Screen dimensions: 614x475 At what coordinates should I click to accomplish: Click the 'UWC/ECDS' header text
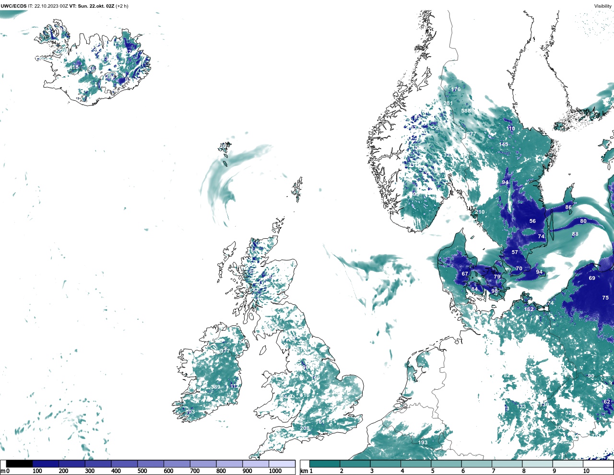13,6
